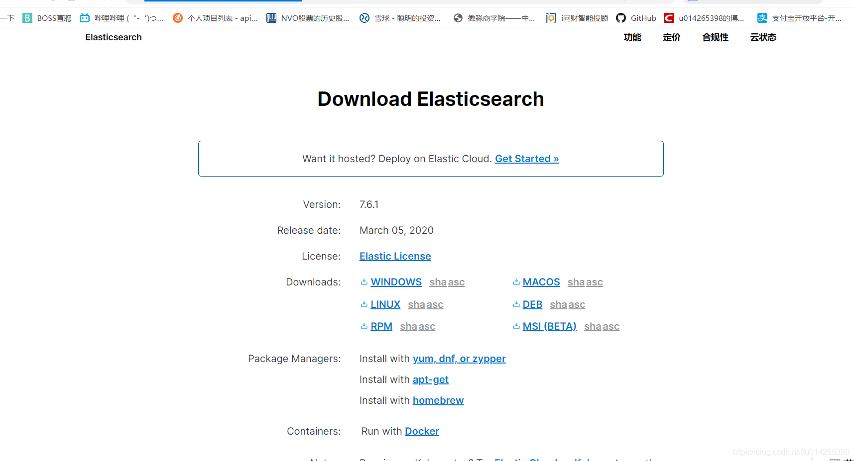Open the asc link for MSI (BETA)
Screen dimensions: 854x461
[x=611, y=326]
